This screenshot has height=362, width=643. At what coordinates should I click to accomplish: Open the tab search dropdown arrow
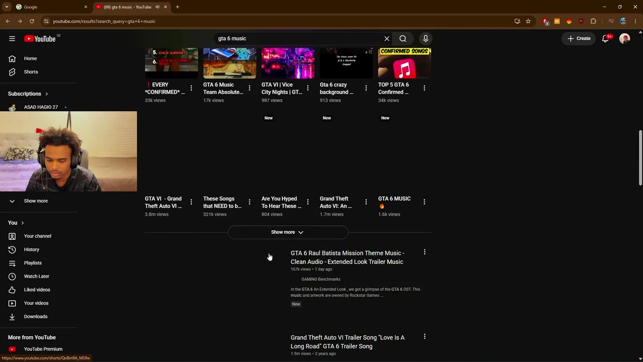pos(7,7)
